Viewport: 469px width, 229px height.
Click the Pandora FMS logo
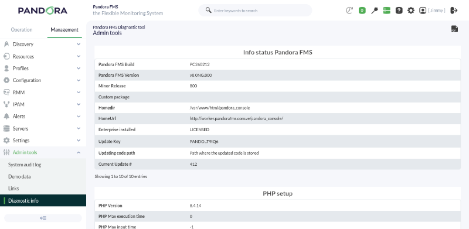click(42, 11)
